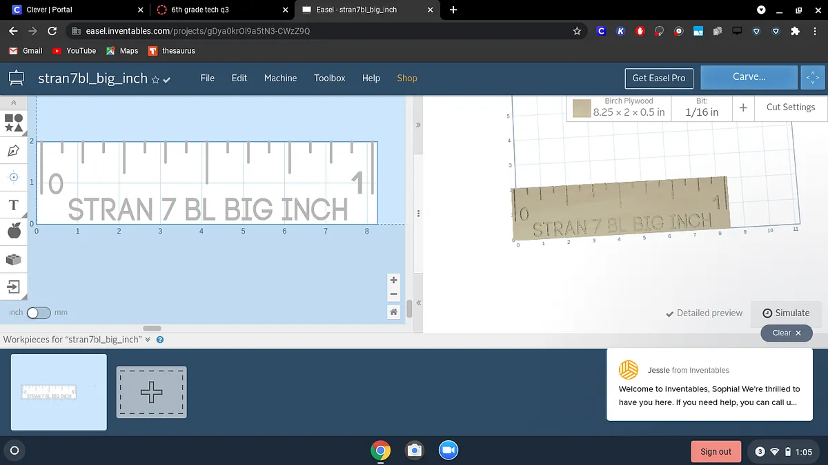Open the Apps brick icon
Viewport: 828px width, 465px height.
14,260
